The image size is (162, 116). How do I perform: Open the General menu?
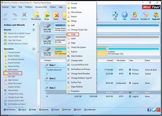point(5,7)
